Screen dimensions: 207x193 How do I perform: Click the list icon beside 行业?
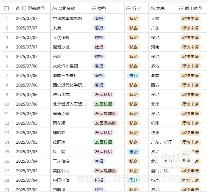coord(128,8)
